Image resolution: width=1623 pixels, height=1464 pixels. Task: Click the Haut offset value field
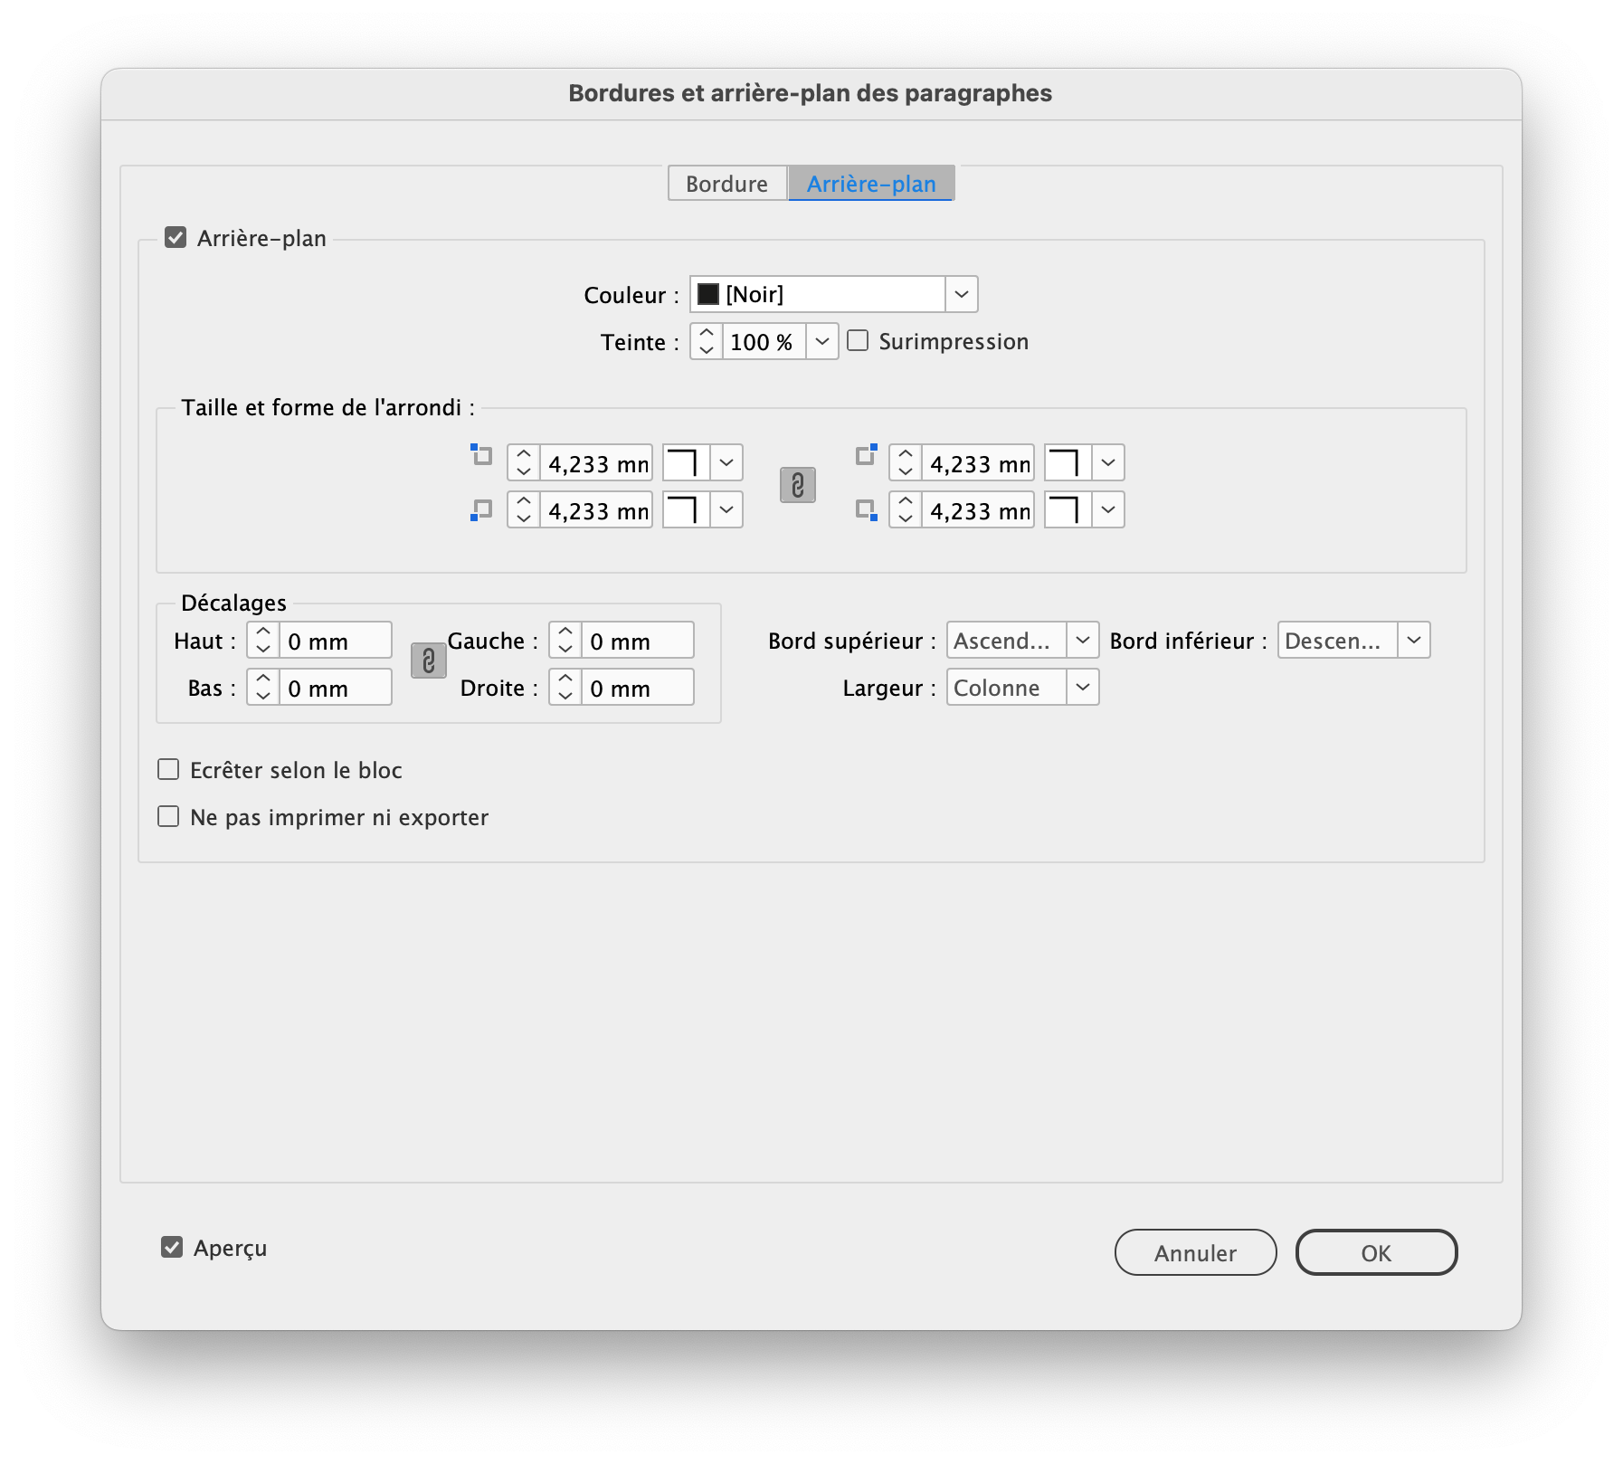tap(335, 640)
